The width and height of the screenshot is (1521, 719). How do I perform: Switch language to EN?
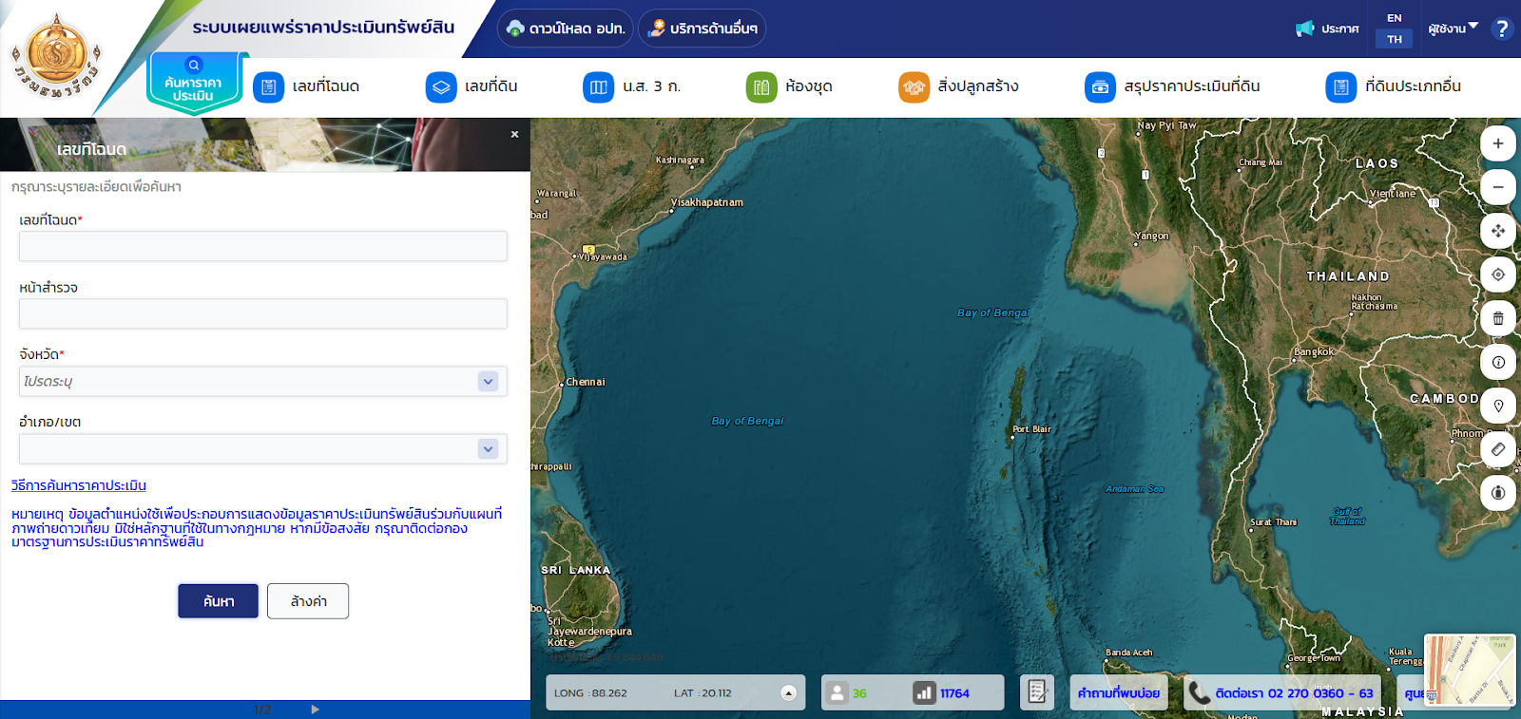(1394, 18)
